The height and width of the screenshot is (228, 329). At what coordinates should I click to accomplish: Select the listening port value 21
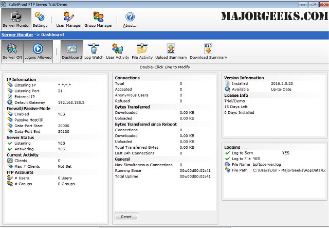pyautogui.click(x=60, y=91)
